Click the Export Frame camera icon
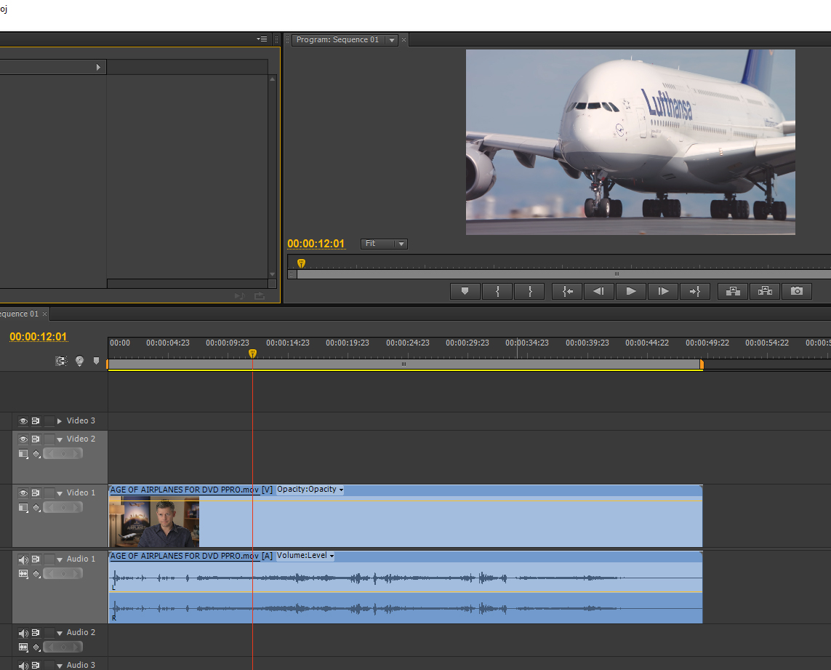The image size is (831, 670). tap(796, 291)
